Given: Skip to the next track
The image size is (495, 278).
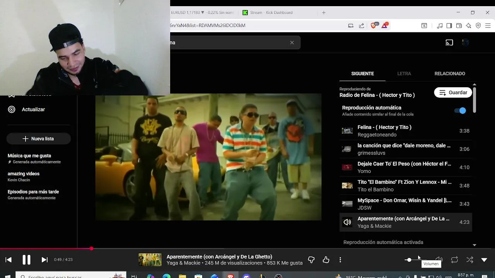Looking at the screenshot, I should click(x=44, y=260).
